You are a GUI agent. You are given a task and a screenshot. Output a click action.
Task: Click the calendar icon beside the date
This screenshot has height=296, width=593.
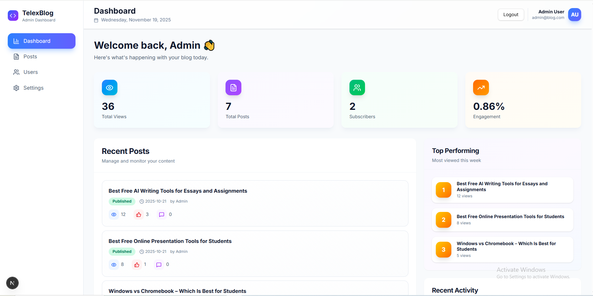96,20
